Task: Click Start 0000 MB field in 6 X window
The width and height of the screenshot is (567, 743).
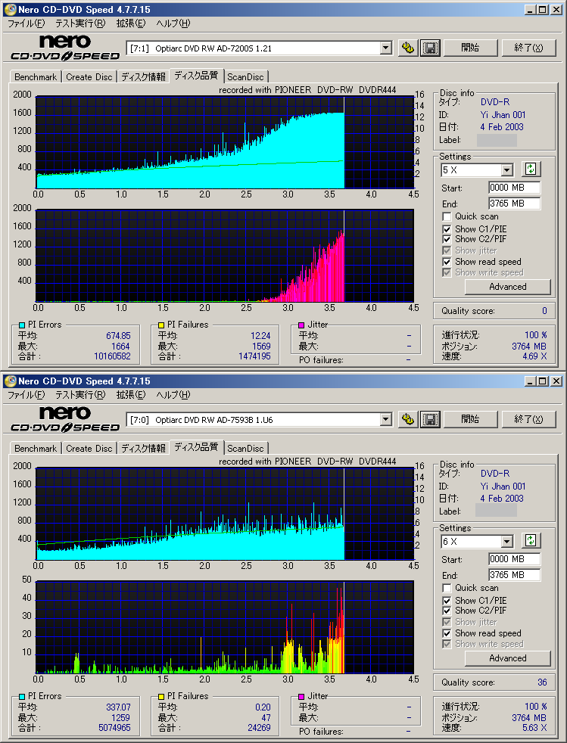Action: coord(514,559)
